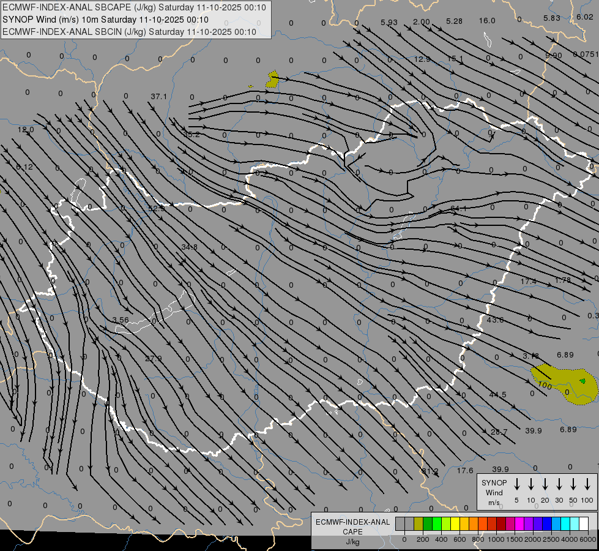Select the magenta swatch in CAPE legend
The height and width of the screenshot is (551, 599).
pos(519,523)
